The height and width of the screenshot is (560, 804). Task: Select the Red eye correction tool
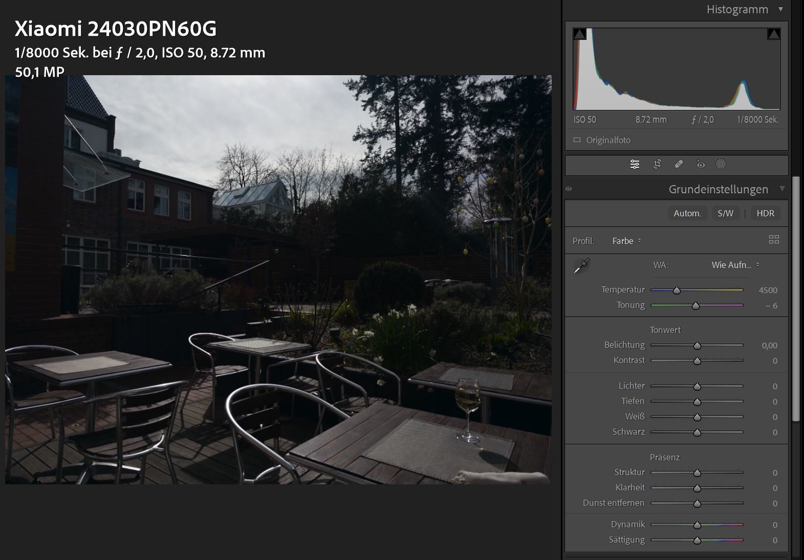pos(701,164)
